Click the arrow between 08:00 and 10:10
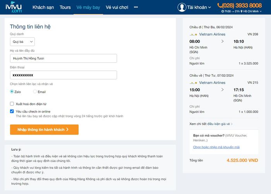The image size is (271, 194). 222,41
